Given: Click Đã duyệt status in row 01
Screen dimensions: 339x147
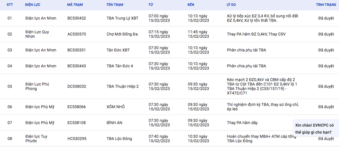Looking at the screenshot, I should pos(326,18).
